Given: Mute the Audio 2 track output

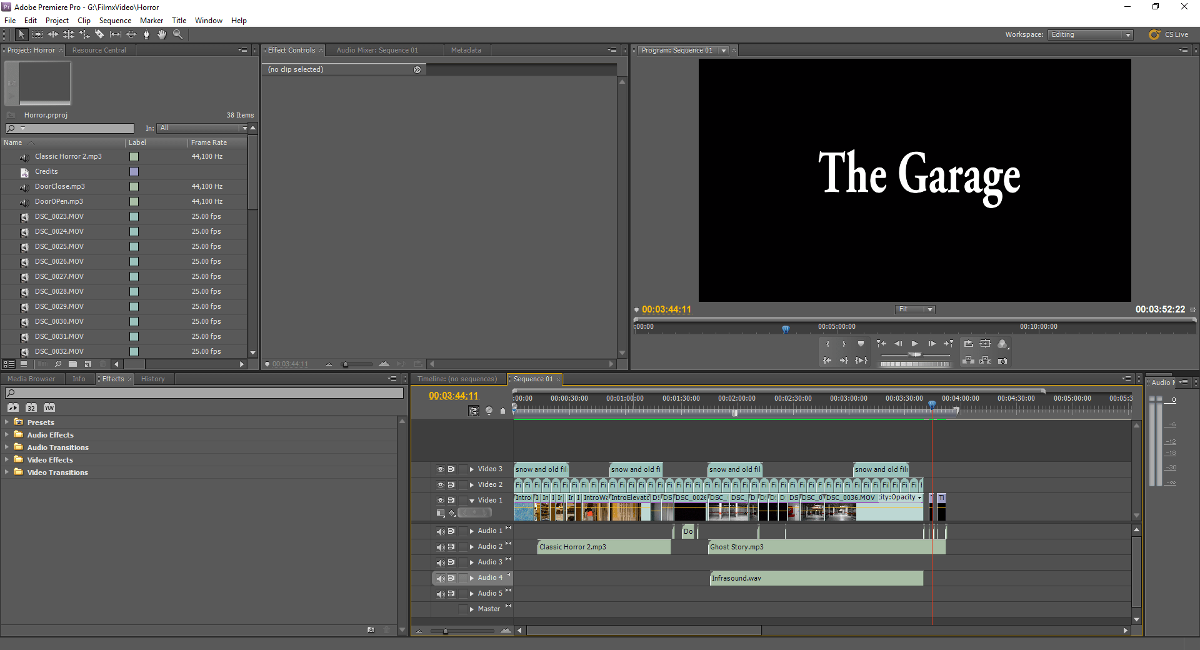Looking at the screenshot, I should pos(440,547).
